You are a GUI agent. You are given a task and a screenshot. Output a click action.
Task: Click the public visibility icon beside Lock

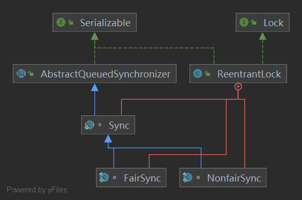click(254, 23)
